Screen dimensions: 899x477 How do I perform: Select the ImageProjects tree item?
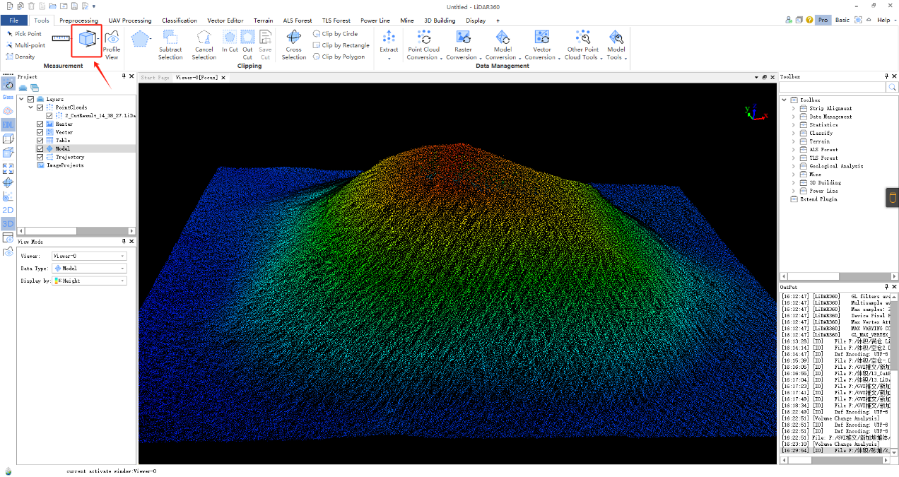click(64, 165)
